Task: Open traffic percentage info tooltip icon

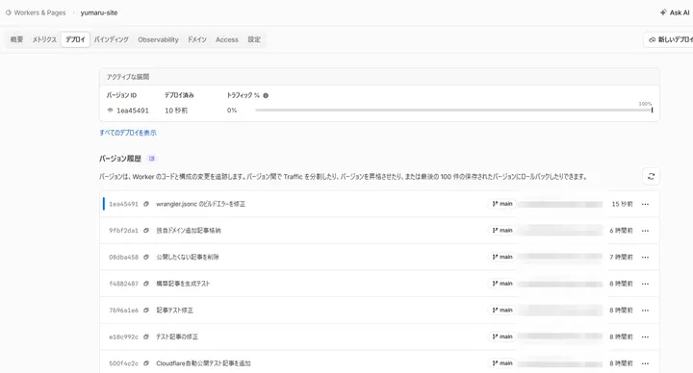Action: [x=266, y=95]
